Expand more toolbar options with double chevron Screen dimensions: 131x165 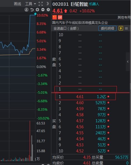point(48,4)
